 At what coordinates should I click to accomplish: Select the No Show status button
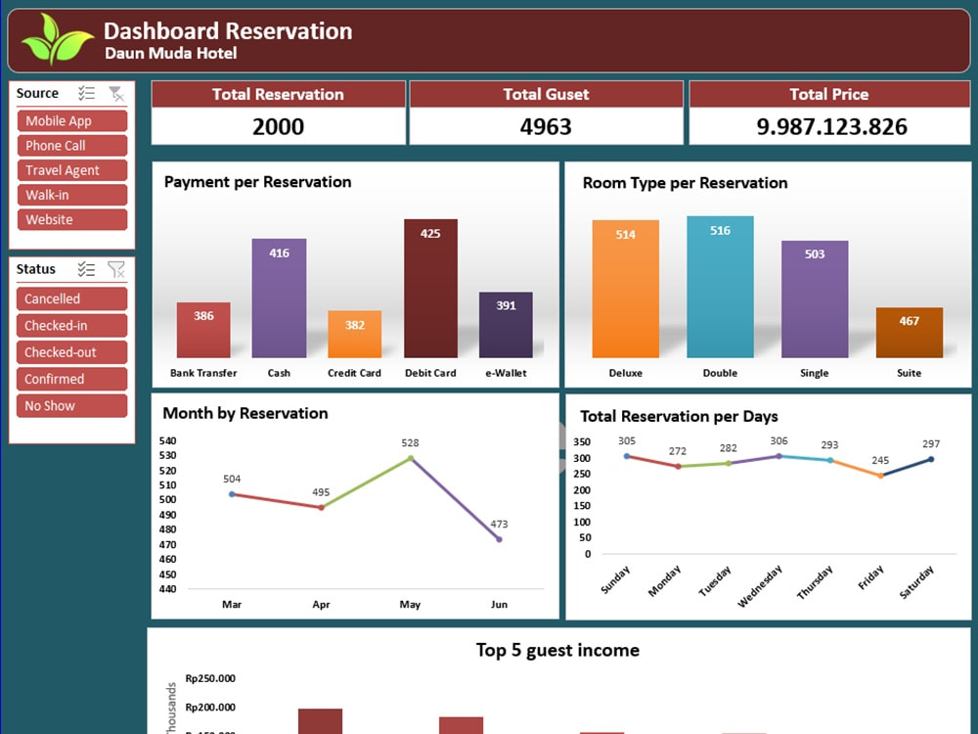click(71, 406)
